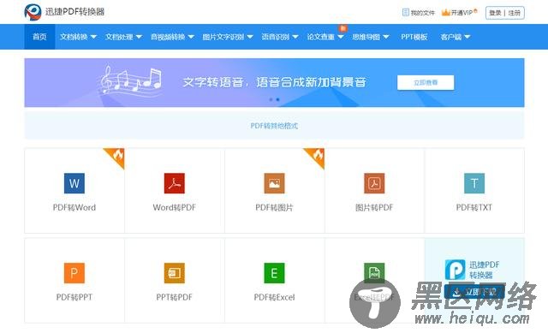Expand the 文档转换 dropdown menu

(x=78, y=37)
